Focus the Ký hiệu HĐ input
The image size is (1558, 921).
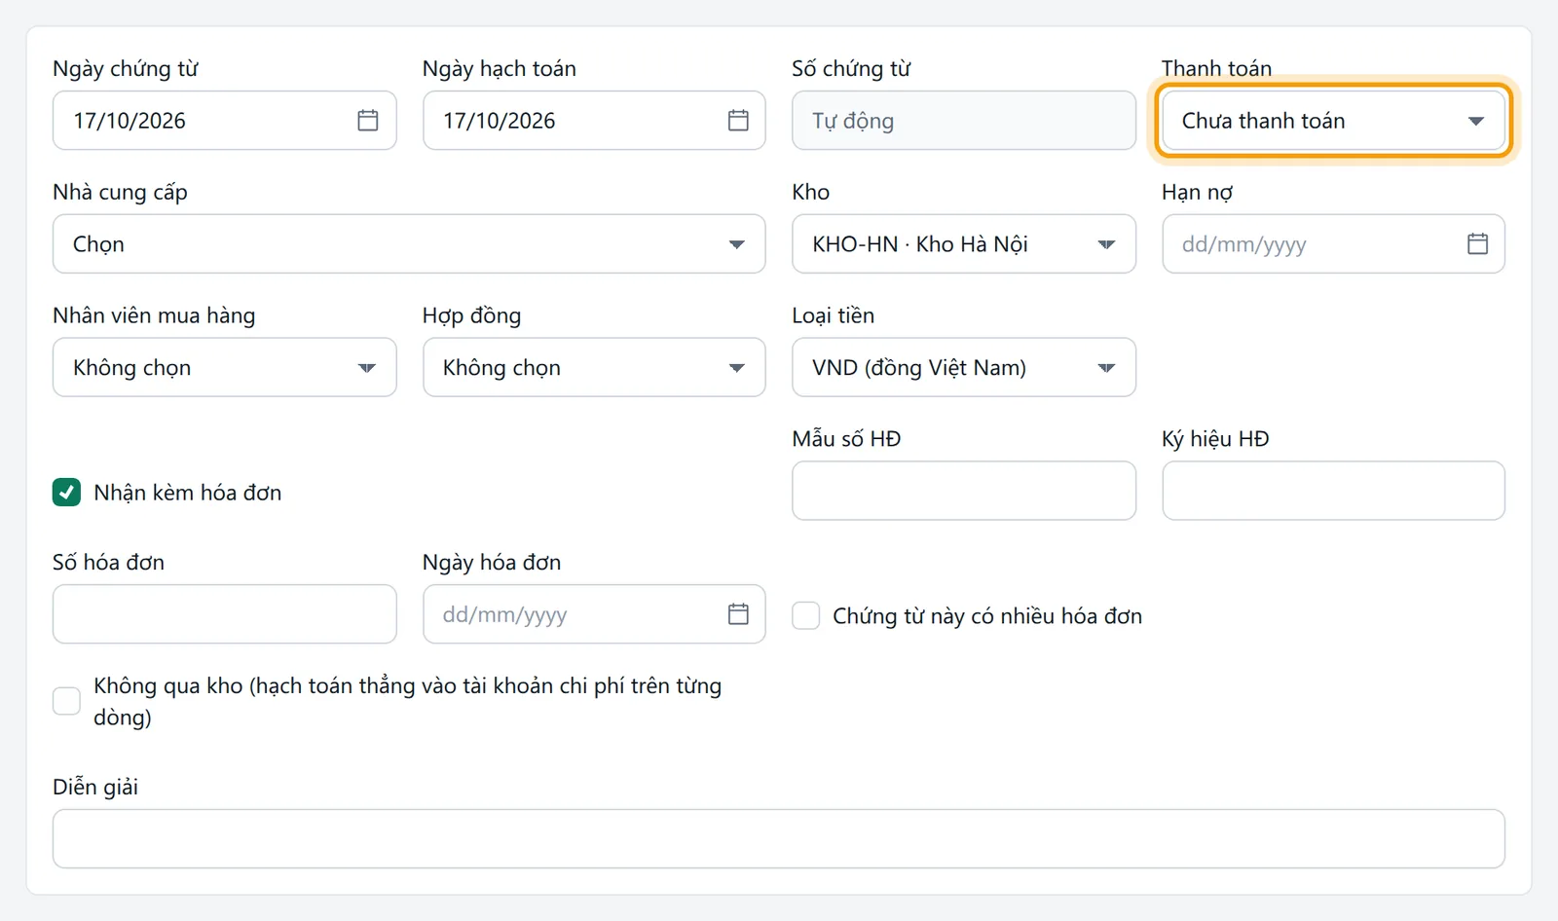coord(1333,491)
